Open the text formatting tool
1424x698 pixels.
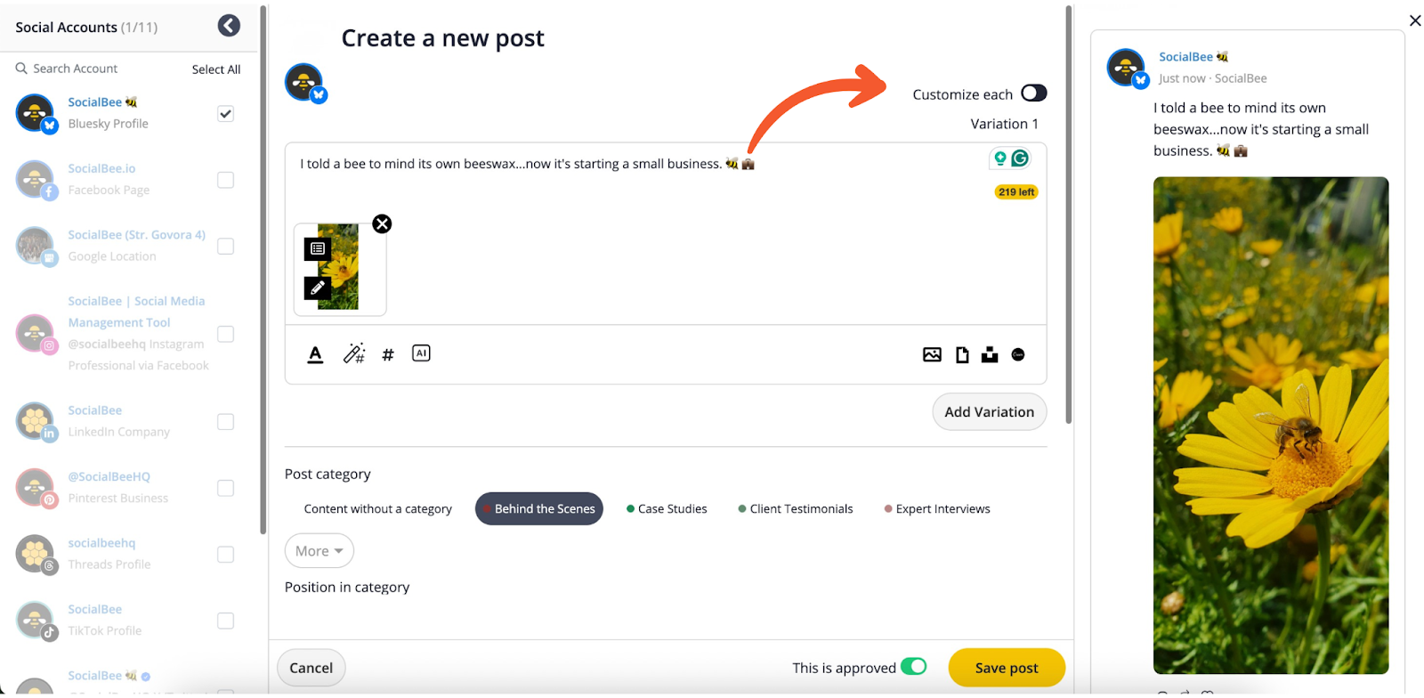(315, 354)
